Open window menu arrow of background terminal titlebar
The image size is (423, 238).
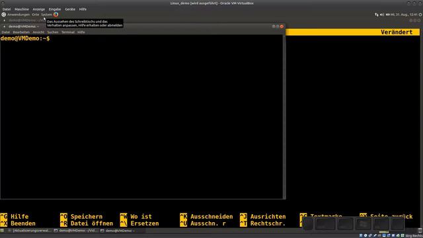pos(5,20)
